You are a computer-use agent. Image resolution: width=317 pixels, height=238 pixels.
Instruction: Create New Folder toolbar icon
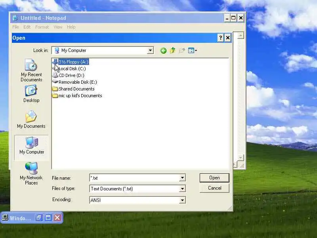[182, 50]
